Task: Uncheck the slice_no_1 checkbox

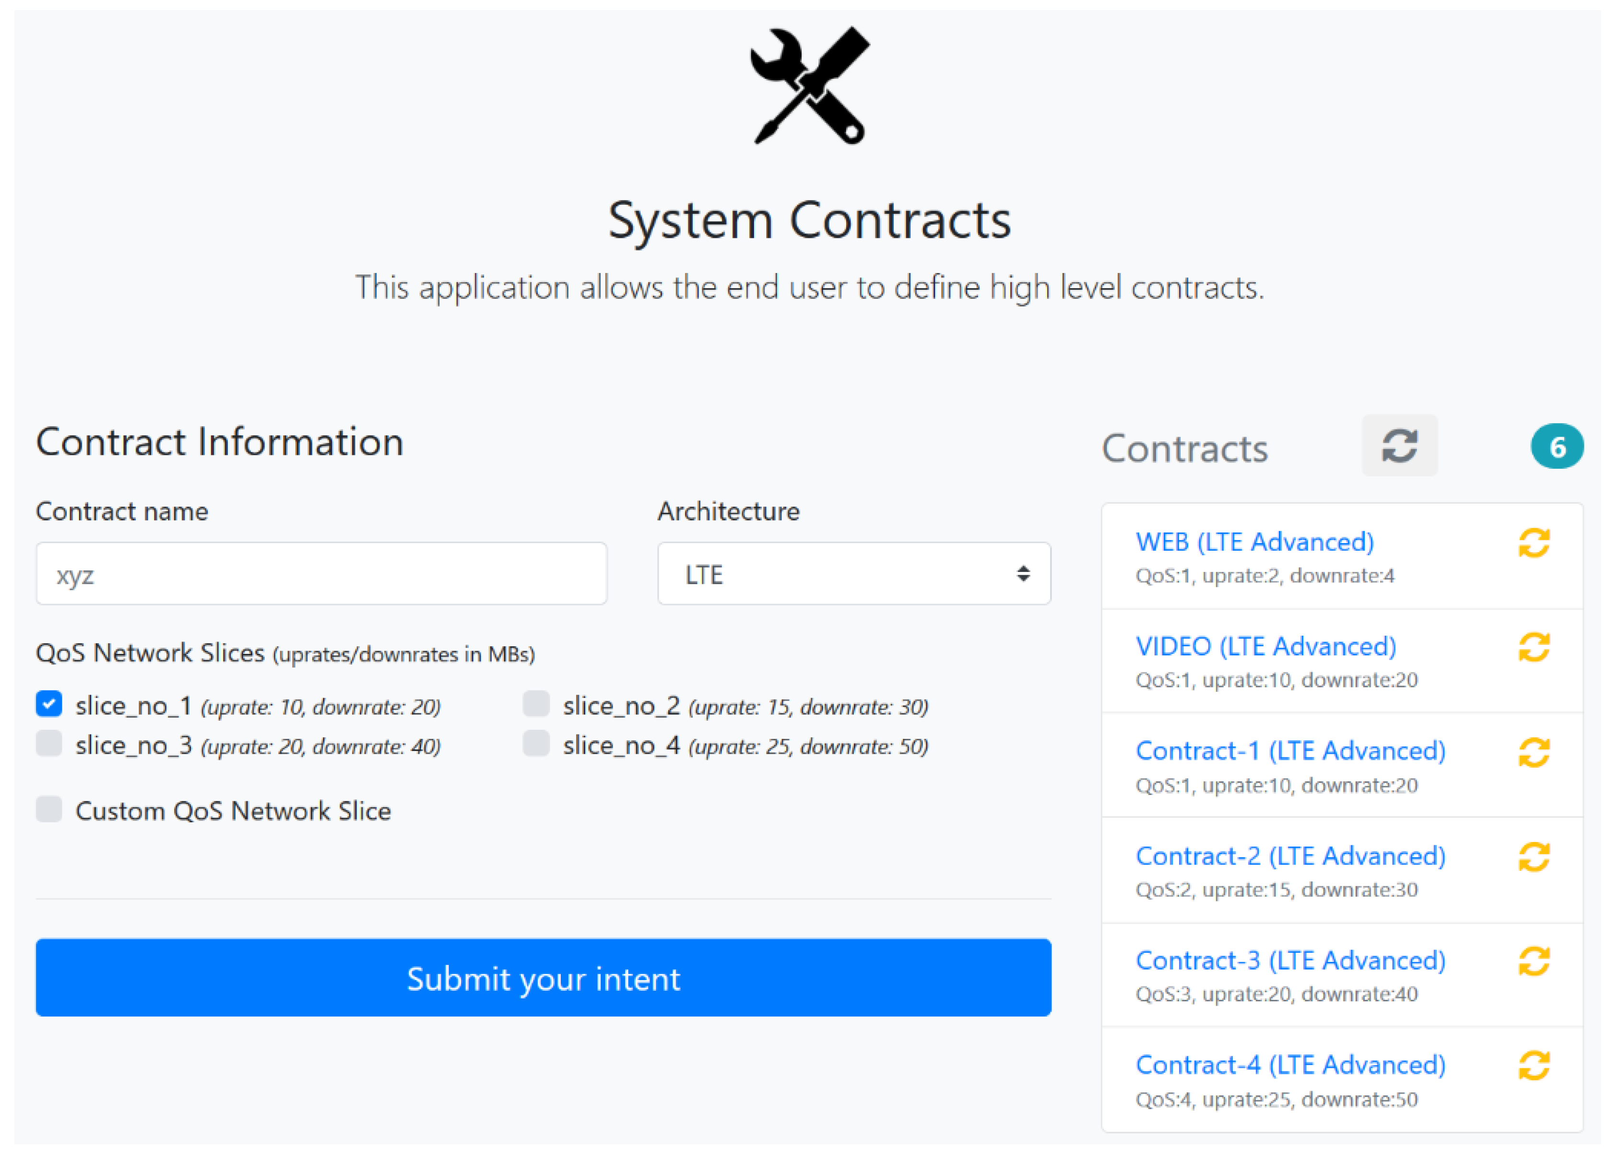Action: pyautogui.click(x=49, y=704)
